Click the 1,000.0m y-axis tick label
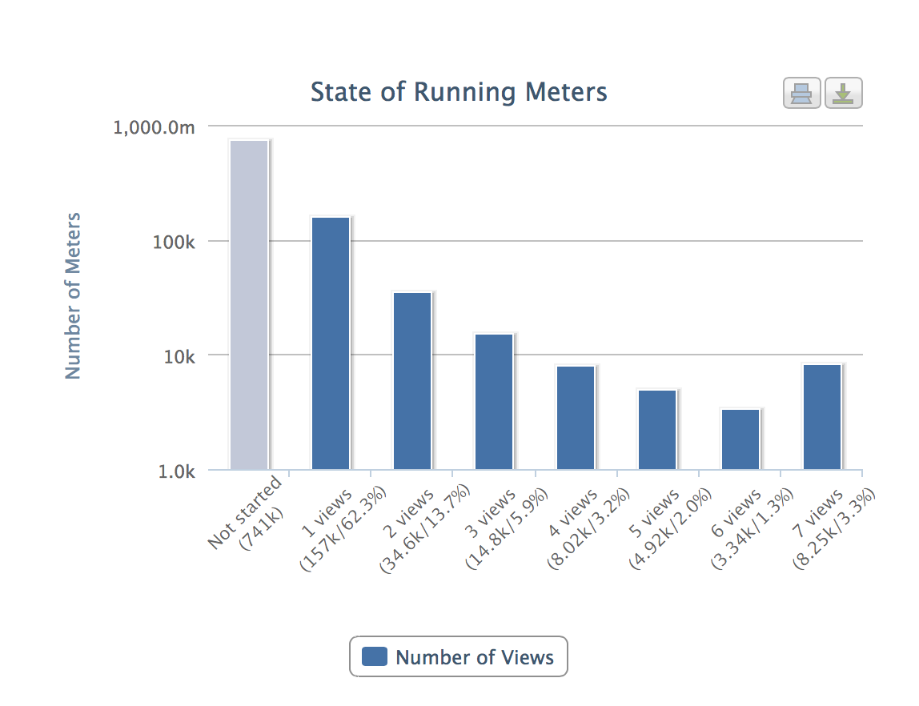The height and width of the screenshot is (706, 919). tap(154, 127)
